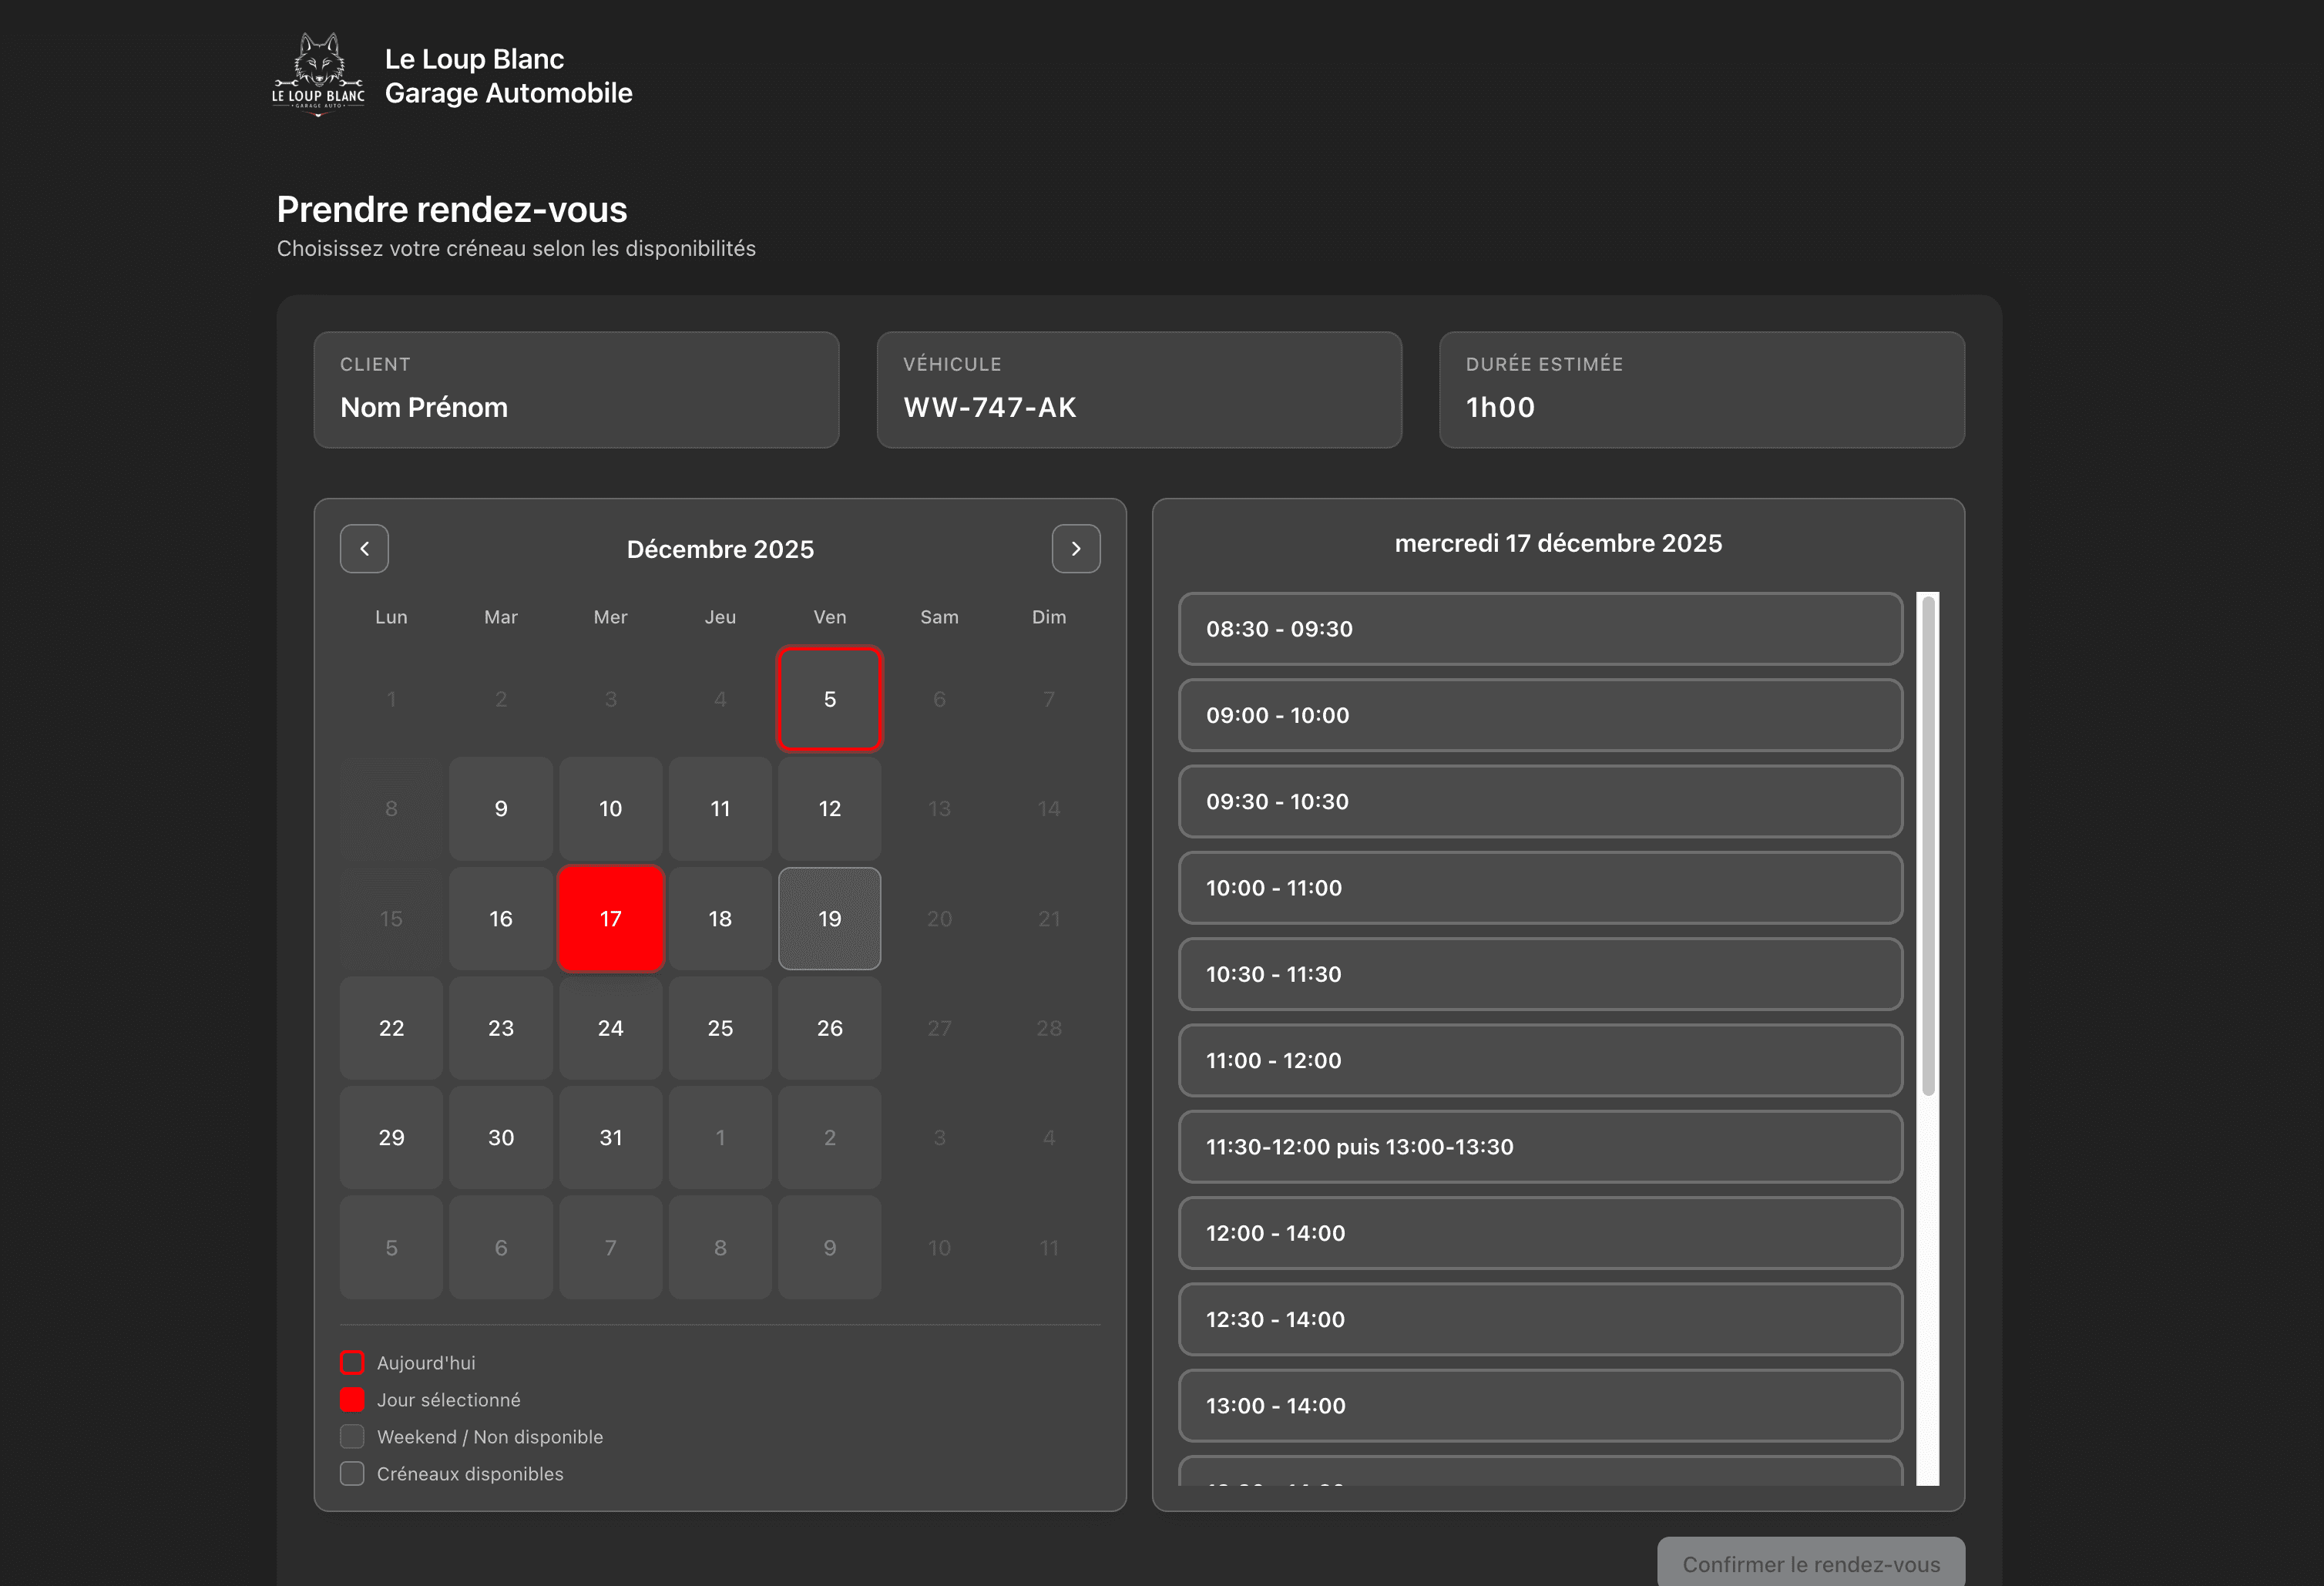Select December 31 in the calendar
Image resolution: width=2324 pixels, height=1586 pixels.
tap(610, 1137)
